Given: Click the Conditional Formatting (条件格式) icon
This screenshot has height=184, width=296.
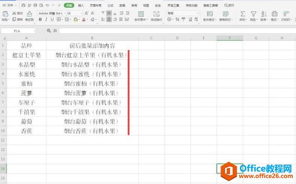Looking at the screenshot, I should point(210,14).
